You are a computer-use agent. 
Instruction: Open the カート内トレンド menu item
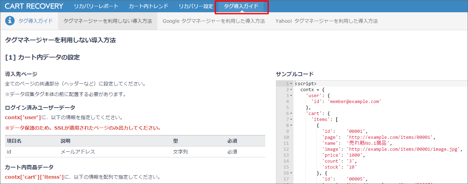point(148,6)
